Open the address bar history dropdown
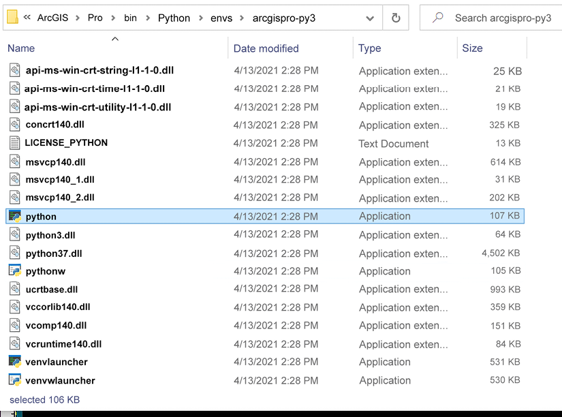The width and height of the screenshot is (562, 417). [x=370, y=18]
